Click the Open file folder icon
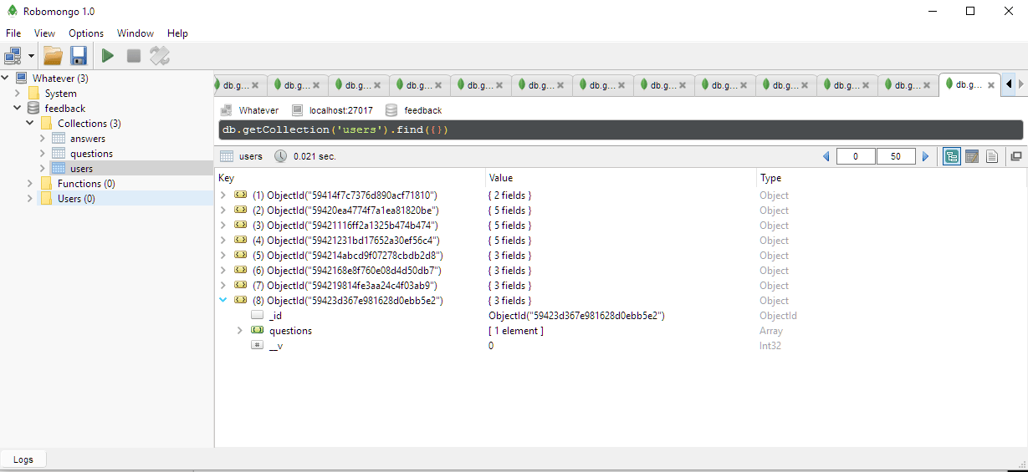The image size is (1028, 472). click(x=54, y=56)
